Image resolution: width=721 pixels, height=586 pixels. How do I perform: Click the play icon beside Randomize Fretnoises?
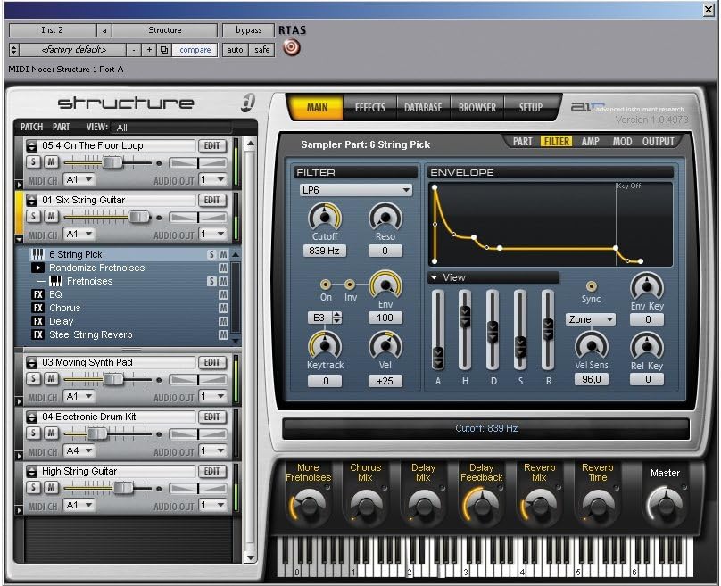38,268
